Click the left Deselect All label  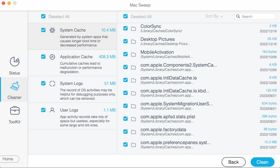click(x=59, y=17)
